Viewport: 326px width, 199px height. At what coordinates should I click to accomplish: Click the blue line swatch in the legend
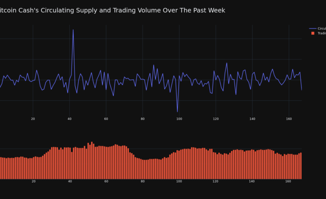point(313,28)
